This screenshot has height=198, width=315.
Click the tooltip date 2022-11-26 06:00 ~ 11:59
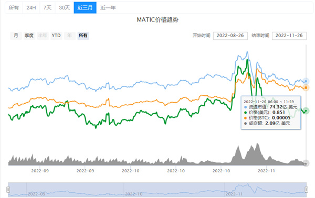click(x=269, y=102)
